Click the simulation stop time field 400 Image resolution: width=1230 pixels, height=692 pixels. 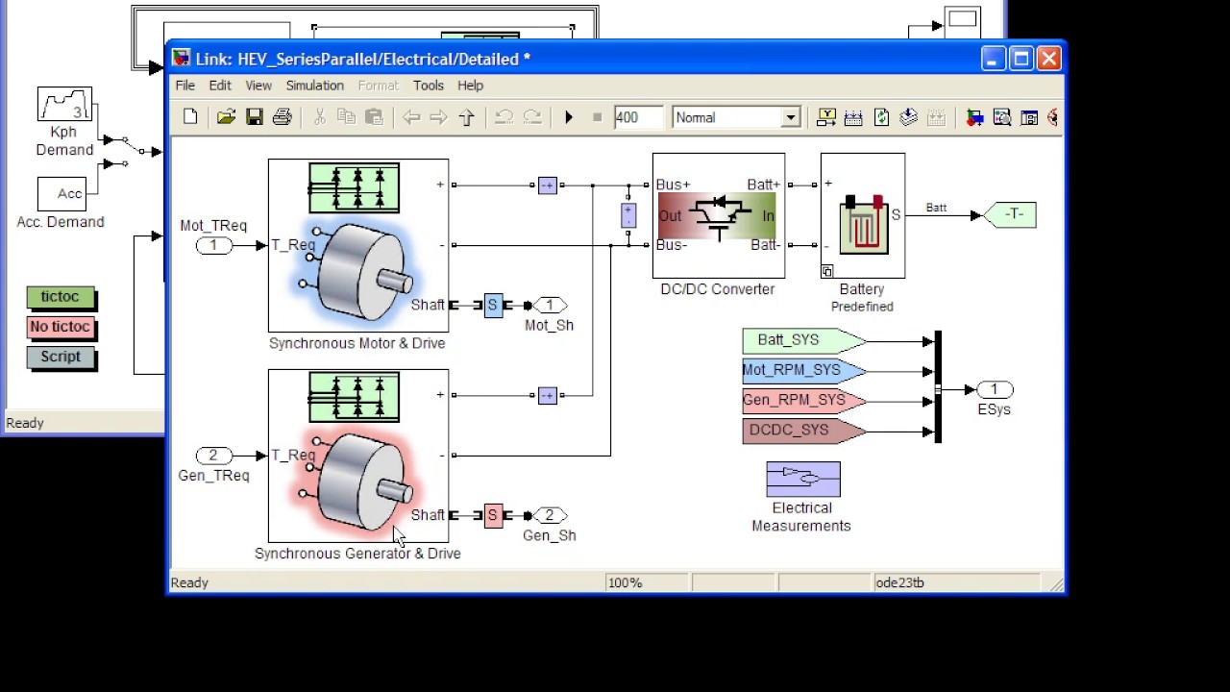(x=638, y=117)
